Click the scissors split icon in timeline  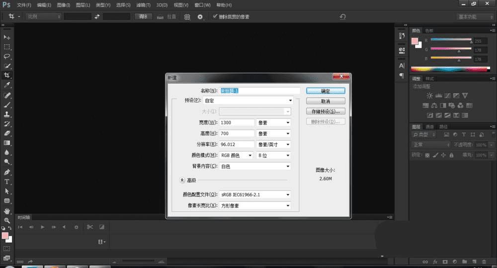click(x=89, y=227)
